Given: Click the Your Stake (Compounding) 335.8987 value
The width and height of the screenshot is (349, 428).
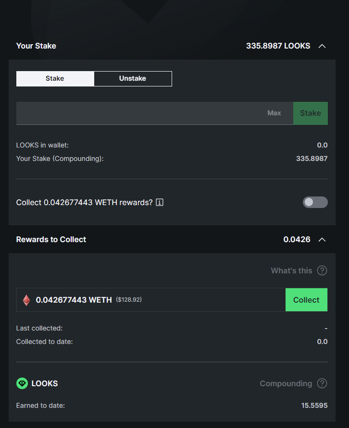Looking at the screenshot, I should click(312, 159).
